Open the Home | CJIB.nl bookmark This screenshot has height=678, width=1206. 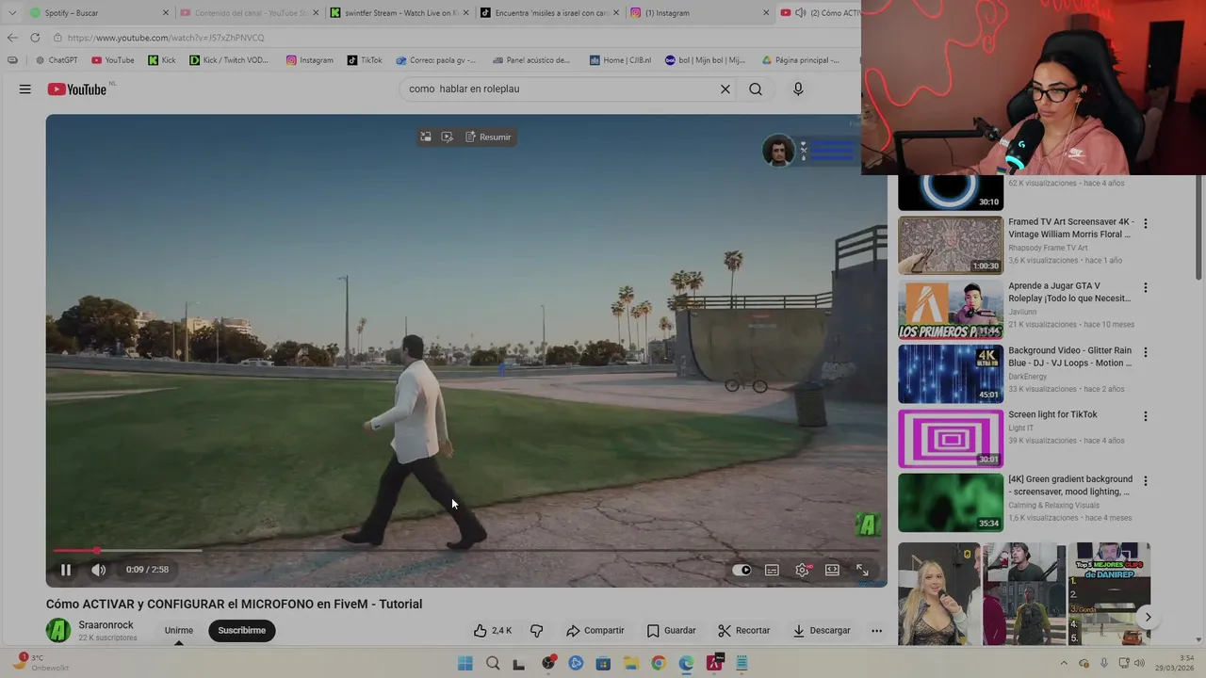[x=621, y=60]
